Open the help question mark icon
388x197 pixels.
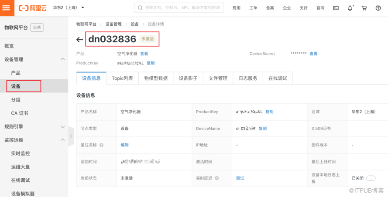(x=378, y=8)
